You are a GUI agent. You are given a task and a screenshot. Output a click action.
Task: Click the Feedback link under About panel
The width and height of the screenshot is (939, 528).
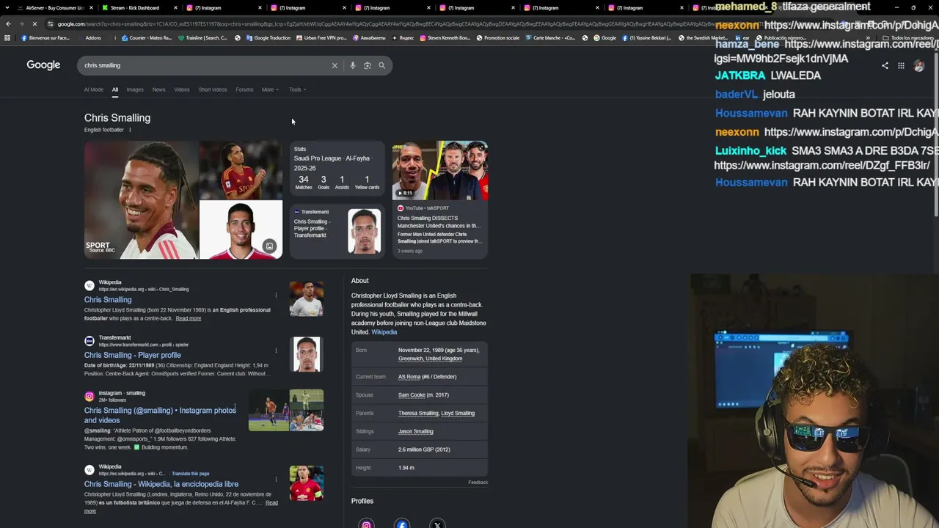478,483
